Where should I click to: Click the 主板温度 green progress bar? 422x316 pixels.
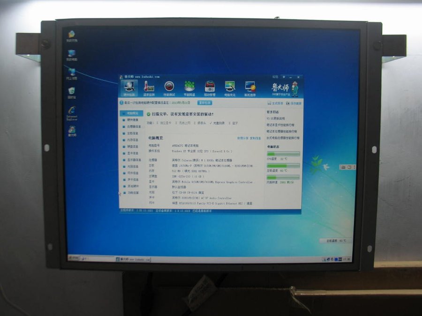click(283, 166)
